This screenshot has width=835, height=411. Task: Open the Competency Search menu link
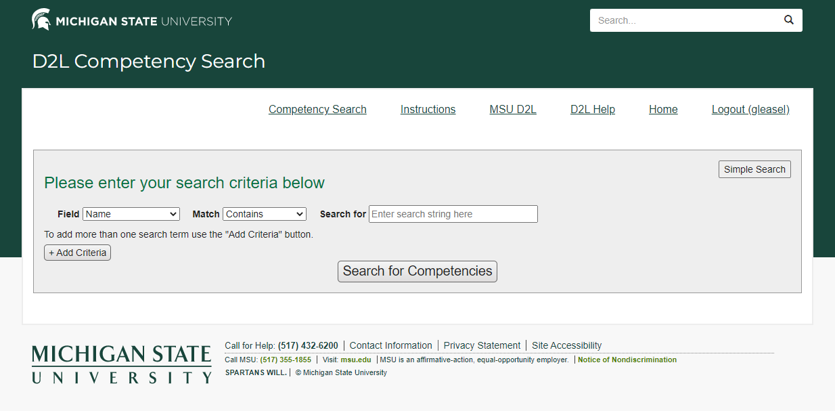317,110
